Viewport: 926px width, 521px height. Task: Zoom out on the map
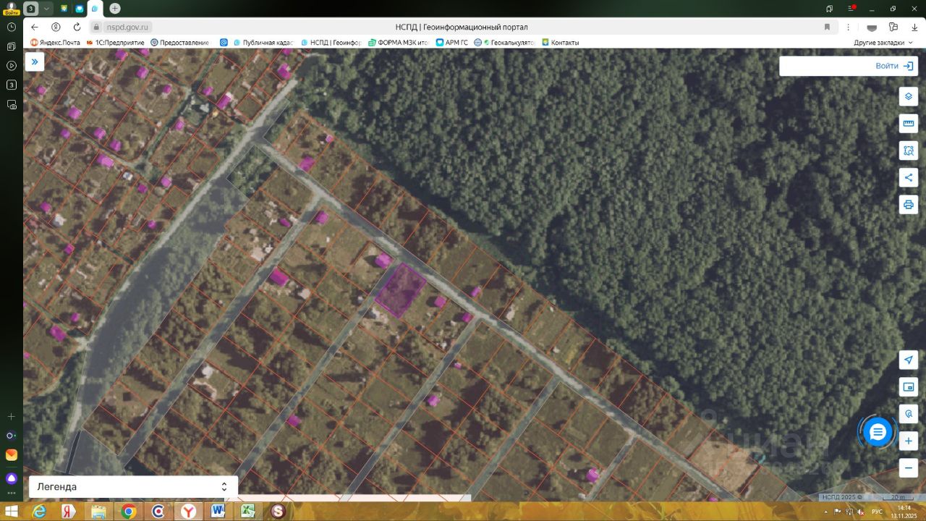coord(909,467)
